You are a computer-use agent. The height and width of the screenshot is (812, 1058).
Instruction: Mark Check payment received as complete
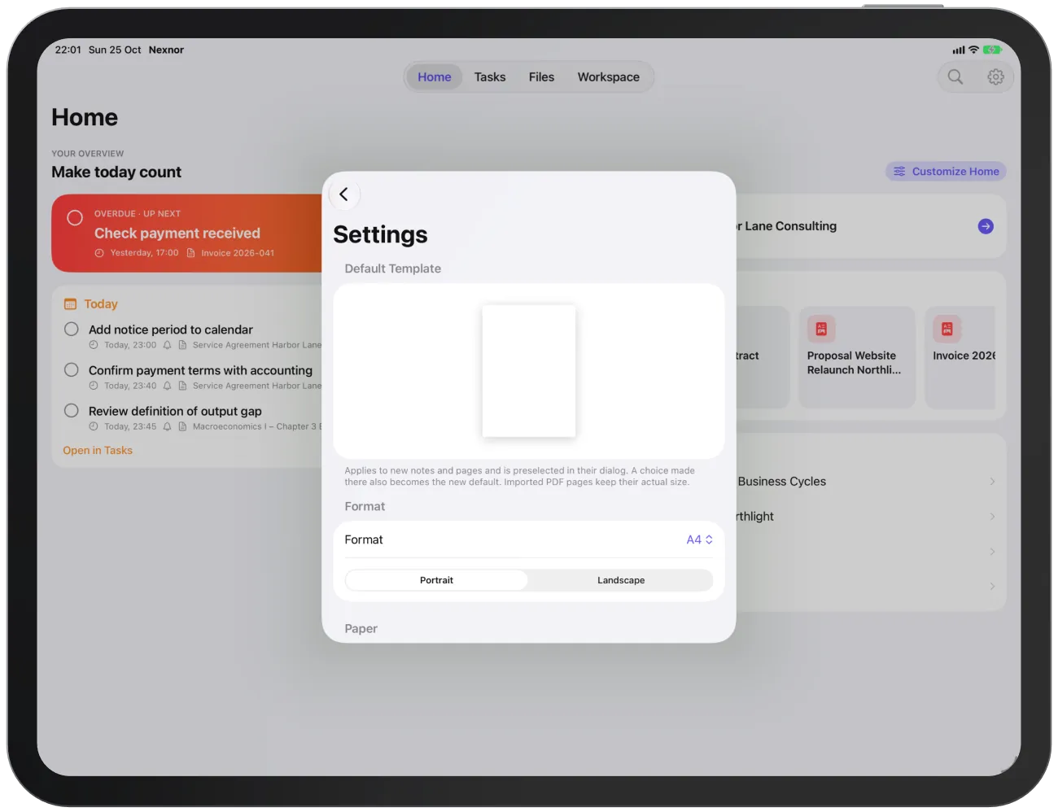75,217
